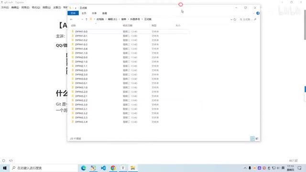The image size is (306, 172).
Task: Open the 共享 ribbon tab
Action: click(94, 13)
